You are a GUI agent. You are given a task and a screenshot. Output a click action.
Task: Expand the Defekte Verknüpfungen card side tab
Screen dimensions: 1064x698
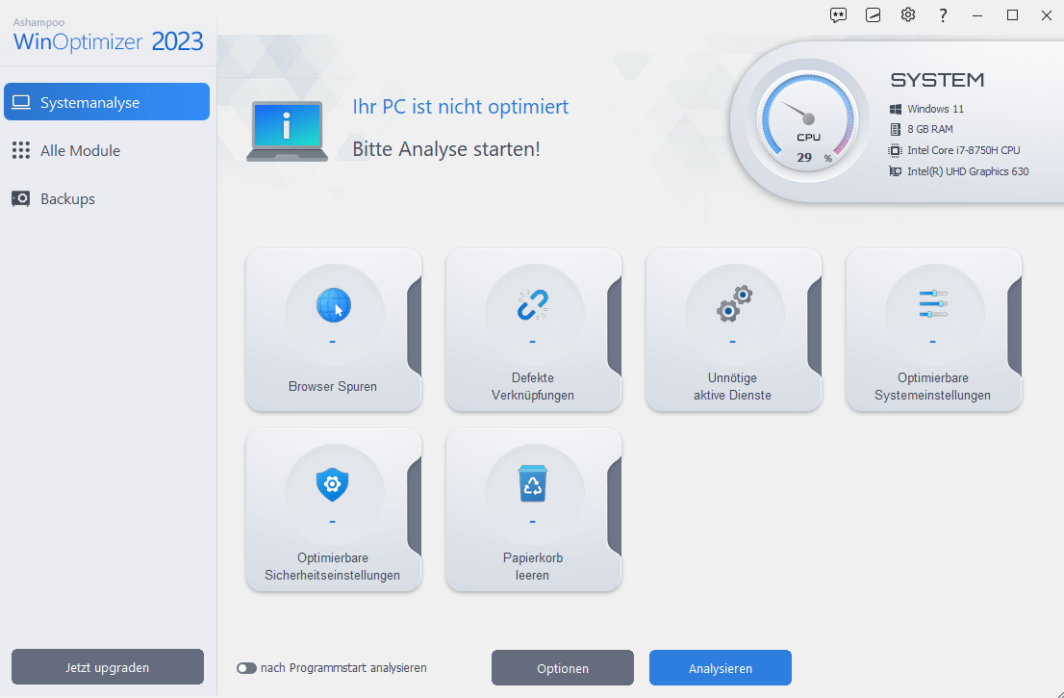point(615,329)
